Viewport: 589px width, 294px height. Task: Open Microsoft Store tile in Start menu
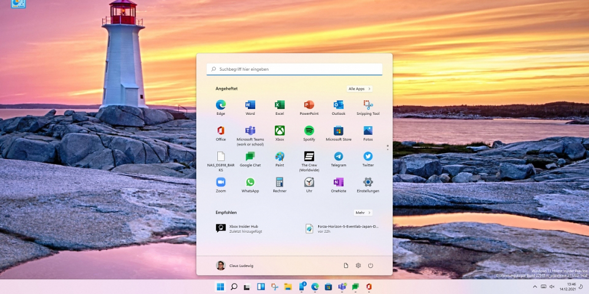(x=339, y=134)
